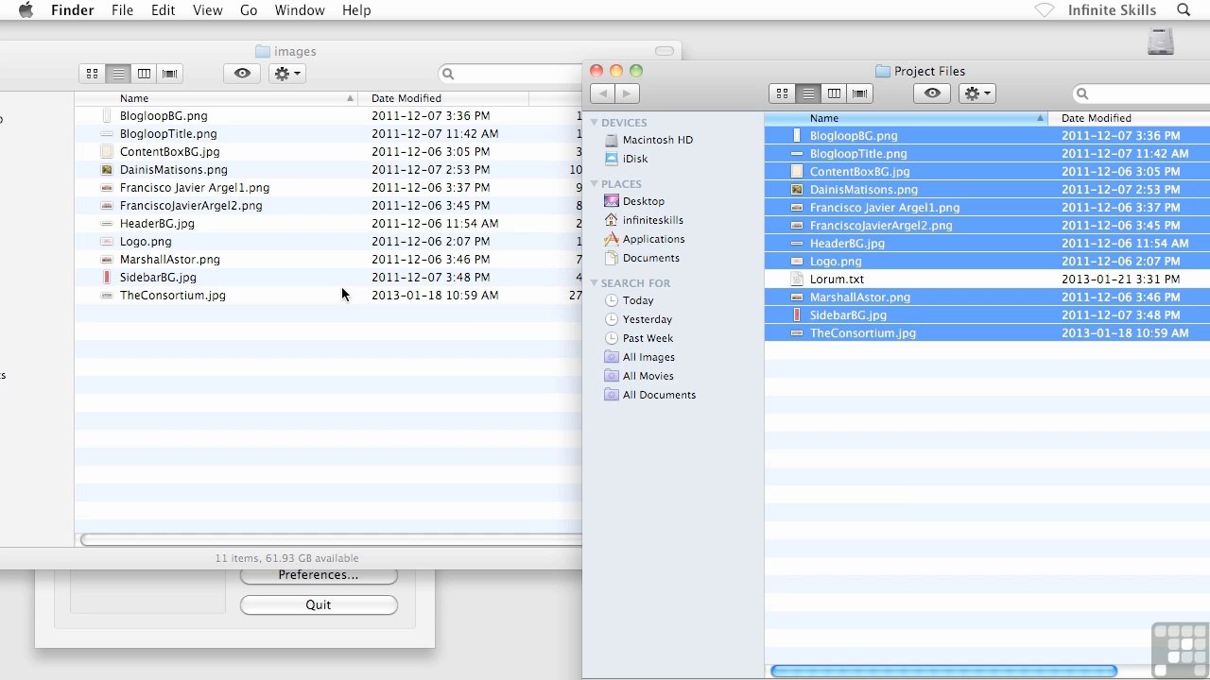Switch Project Files to Cover Flow view
The width and height of the screenshot is (1210, 680).
click(859, 93)
